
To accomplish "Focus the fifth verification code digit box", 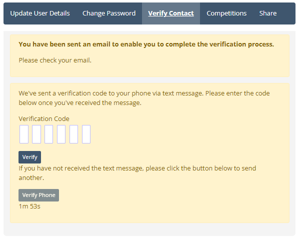I will (x=74, y=134).
